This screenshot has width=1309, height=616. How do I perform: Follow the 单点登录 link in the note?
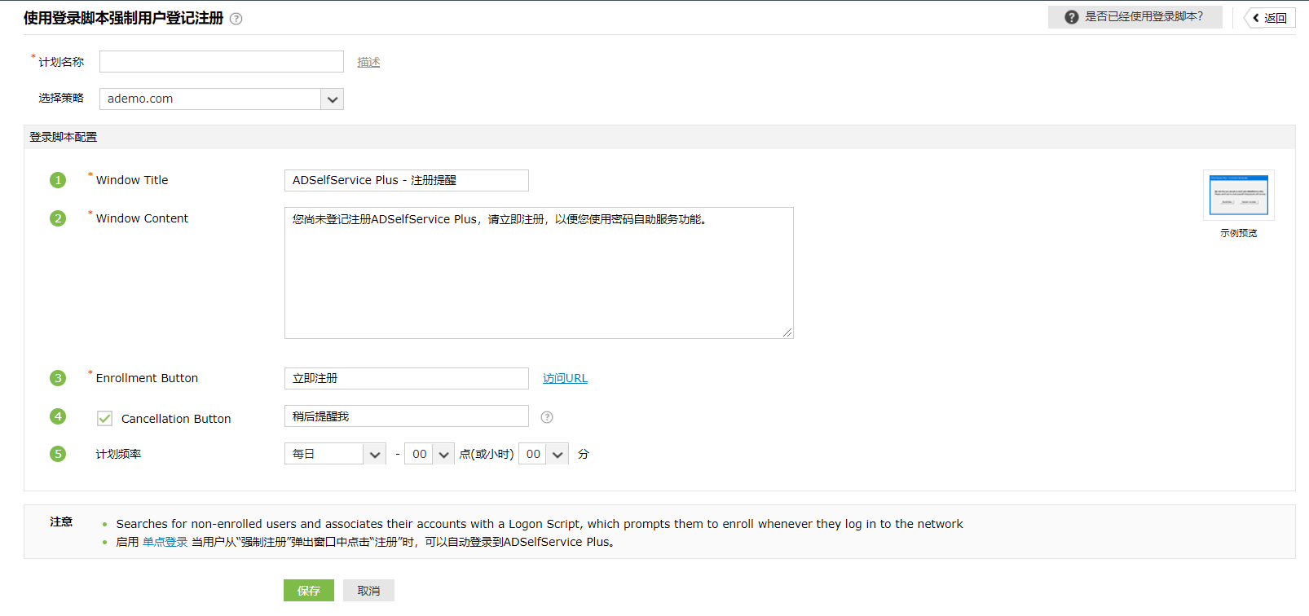point(165,542)
